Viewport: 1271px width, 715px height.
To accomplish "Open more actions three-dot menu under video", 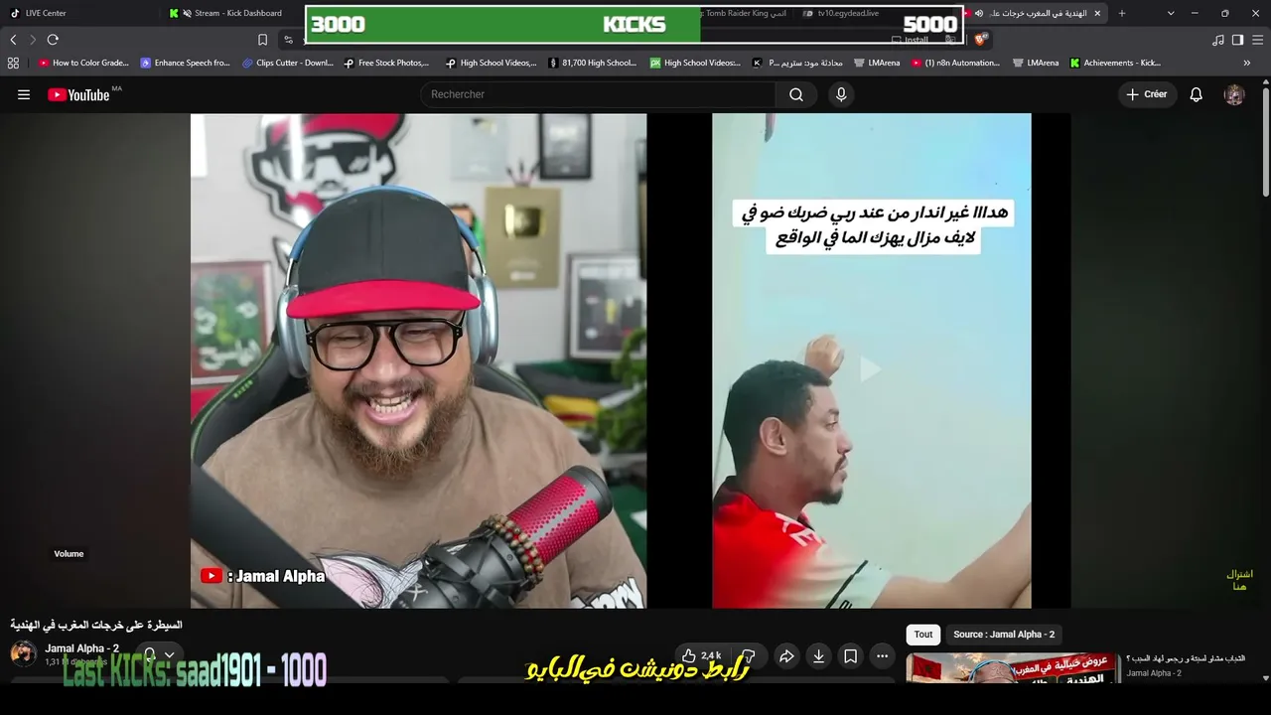I will (882, 655).
